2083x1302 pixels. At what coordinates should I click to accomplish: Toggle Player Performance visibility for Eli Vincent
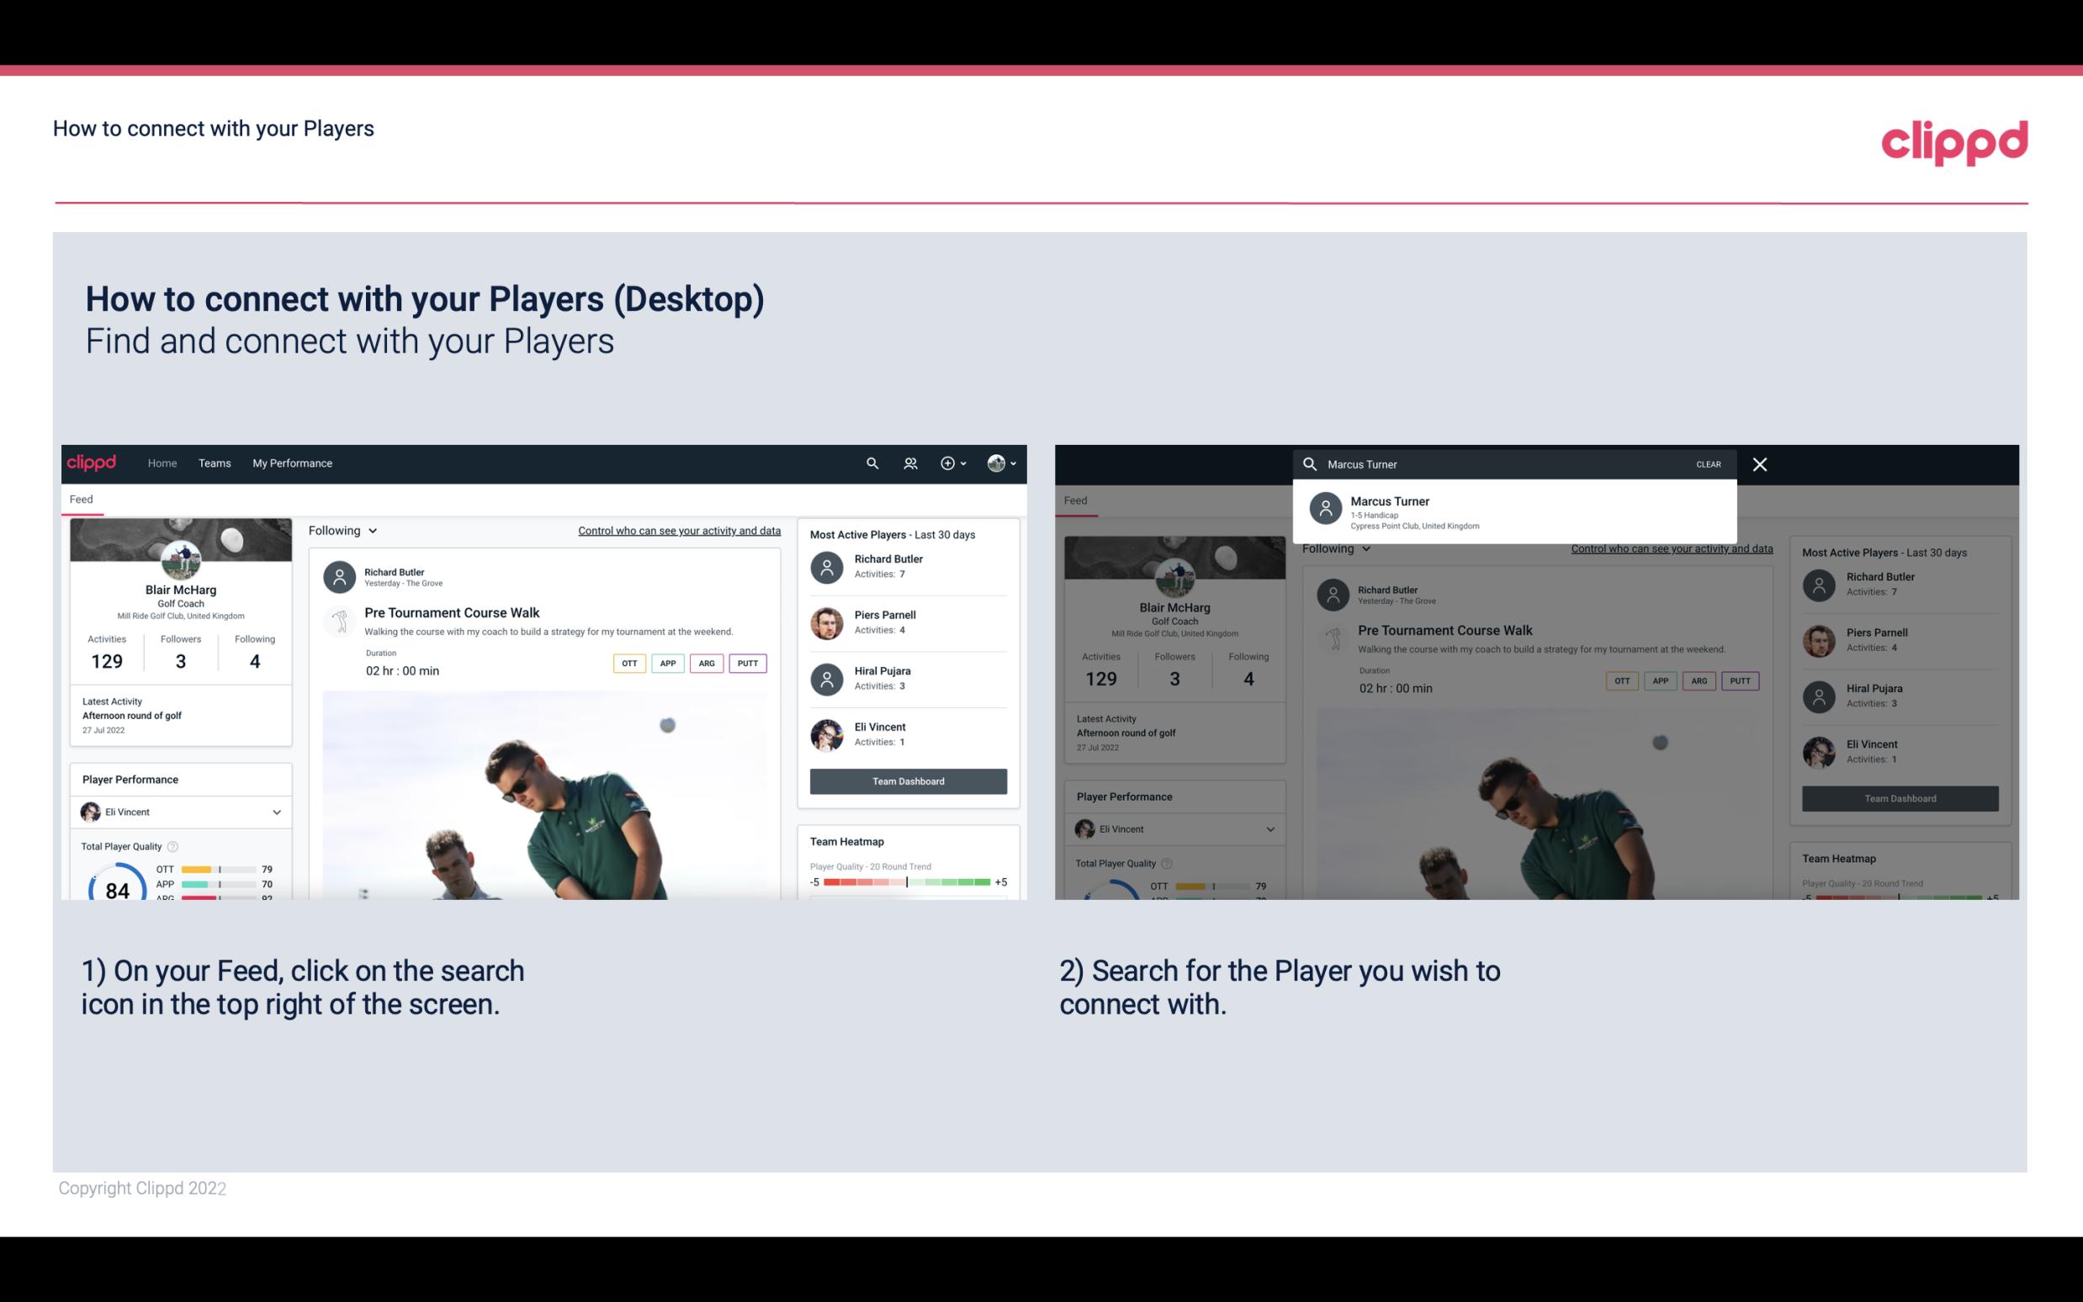coord(274,812)
